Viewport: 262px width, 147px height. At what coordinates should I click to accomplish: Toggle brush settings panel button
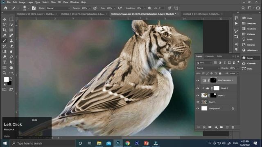coord(34,8)
